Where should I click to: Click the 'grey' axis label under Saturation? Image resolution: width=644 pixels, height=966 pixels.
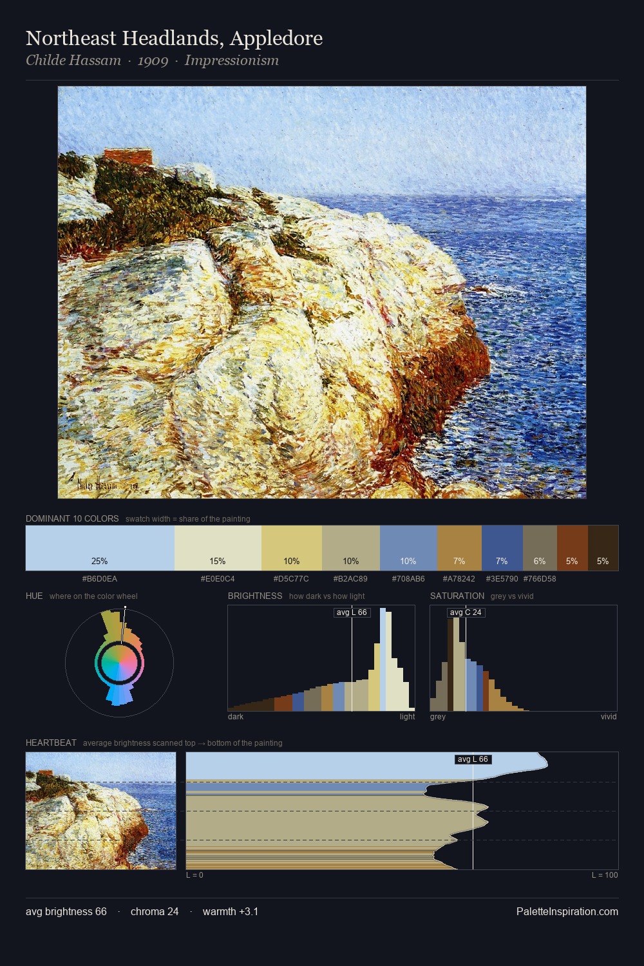point(438,717)
